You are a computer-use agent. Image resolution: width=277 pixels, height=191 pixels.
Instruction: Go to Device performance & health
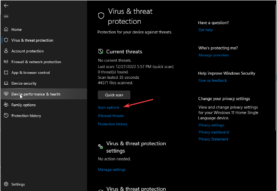tap(36, 94)
